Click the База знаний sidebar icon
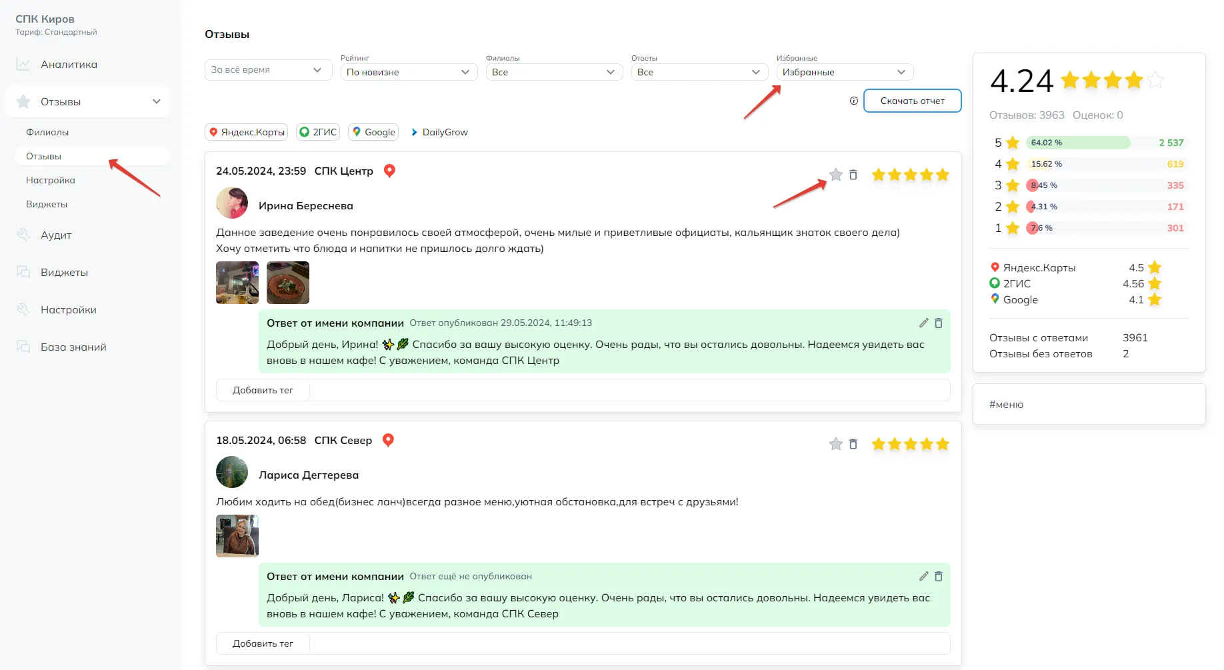Image resolution: width=1224 pixels, height=670 pixels. click(x=23, y=347)
